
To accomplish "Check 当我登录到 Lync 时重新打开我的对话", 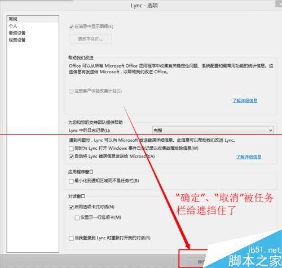I will tap(71, 238).
